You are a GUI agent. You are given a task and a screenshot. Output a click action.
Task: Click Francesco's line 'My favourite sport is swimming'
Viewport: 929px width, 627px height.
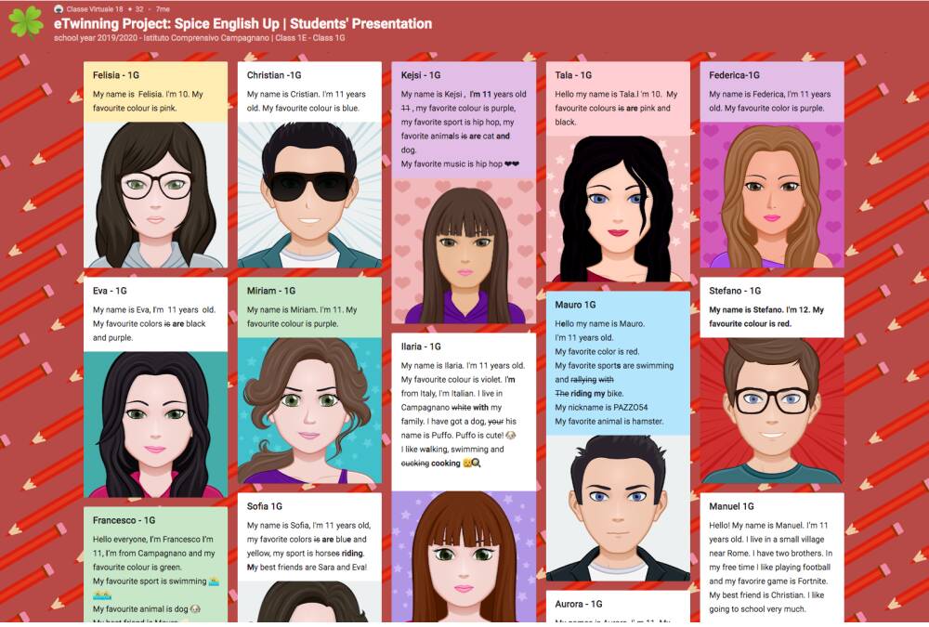[150, 581]
